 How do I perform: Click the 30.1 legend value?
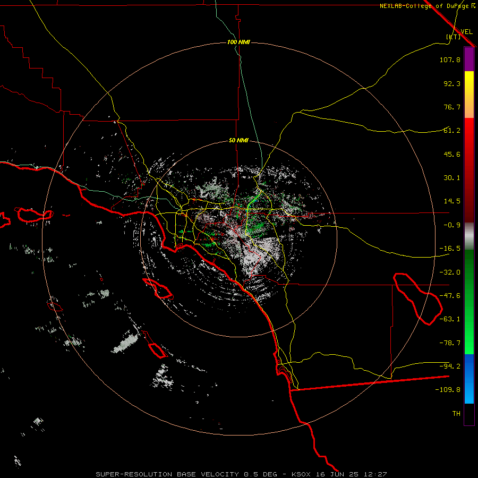452,178
